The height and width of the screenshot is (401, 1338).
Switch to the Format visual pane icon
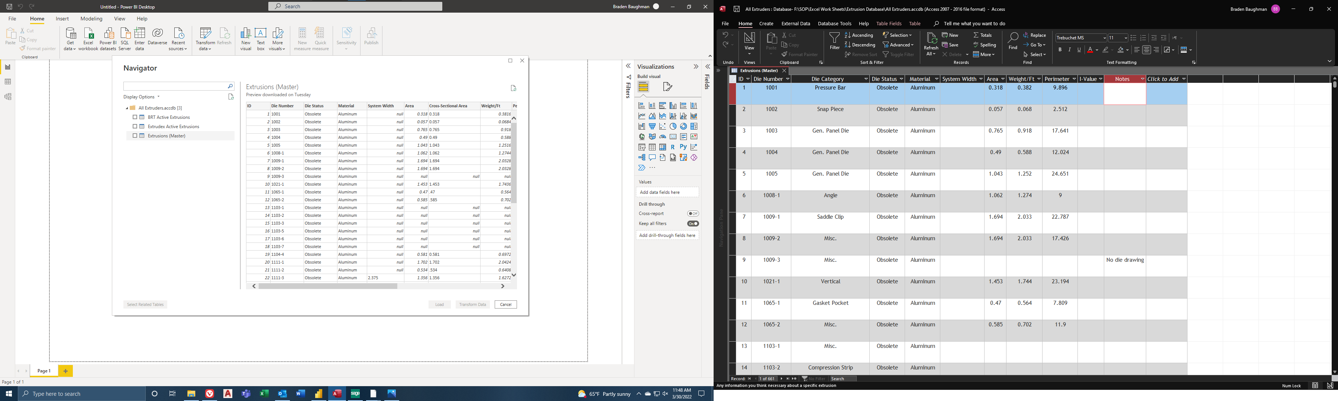(x=668, y=87)
